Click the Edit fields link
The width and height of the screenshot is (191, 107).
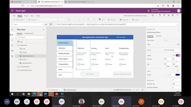point(178,44)
